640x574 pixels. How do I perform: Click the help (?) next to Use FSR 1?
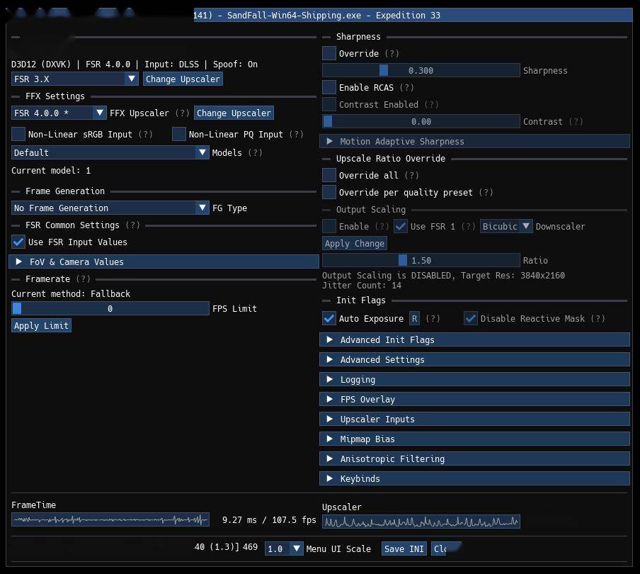tap(468, 226)
